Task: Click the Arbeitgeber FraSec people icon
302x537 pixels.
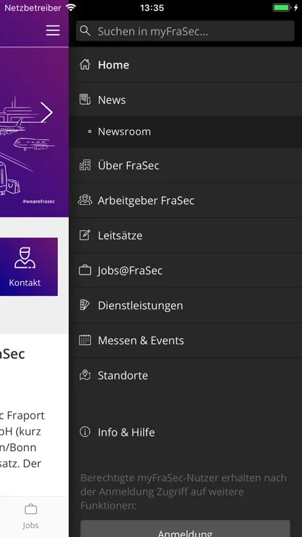Action: click(x=85, y=200)
